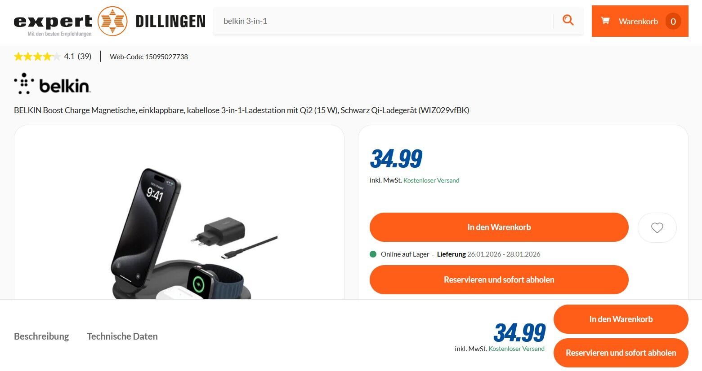Open the Beschreibung tab
The height and width of the screenshot is (371, 702).
[41, 336]
